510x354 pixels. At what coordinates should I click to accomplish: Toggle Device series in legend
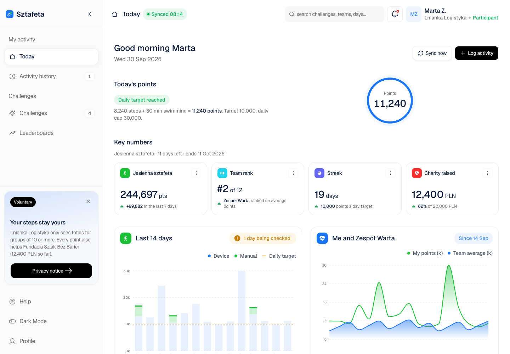[x=219, y=256]
